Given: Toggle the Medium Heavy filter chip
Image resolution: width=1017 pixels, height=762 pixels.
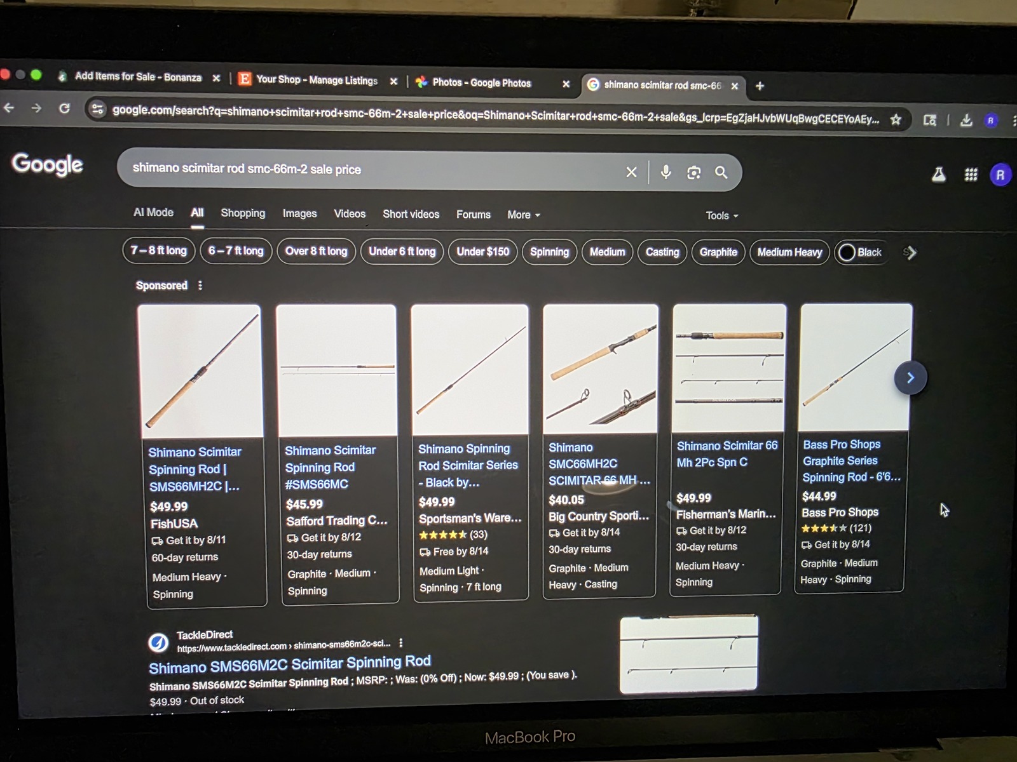Looking at the screenshot, I should click(789, 252).
